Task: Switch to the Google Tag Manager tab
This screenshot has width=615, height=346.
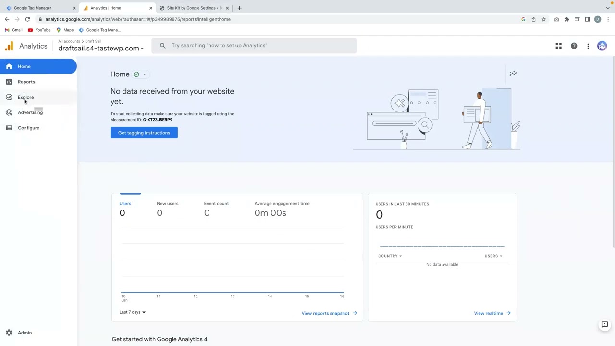Action: click(40, 8)
